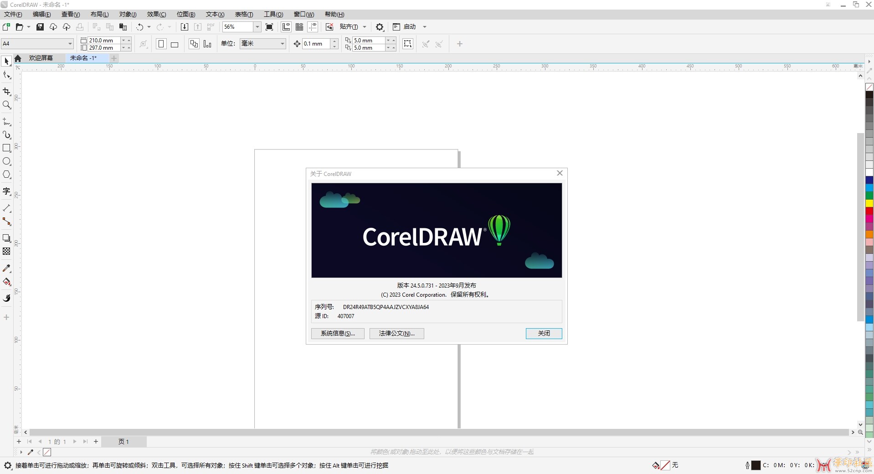
Task: Expand the A4 page size dropdown
Action: click(x=70, y=44)
